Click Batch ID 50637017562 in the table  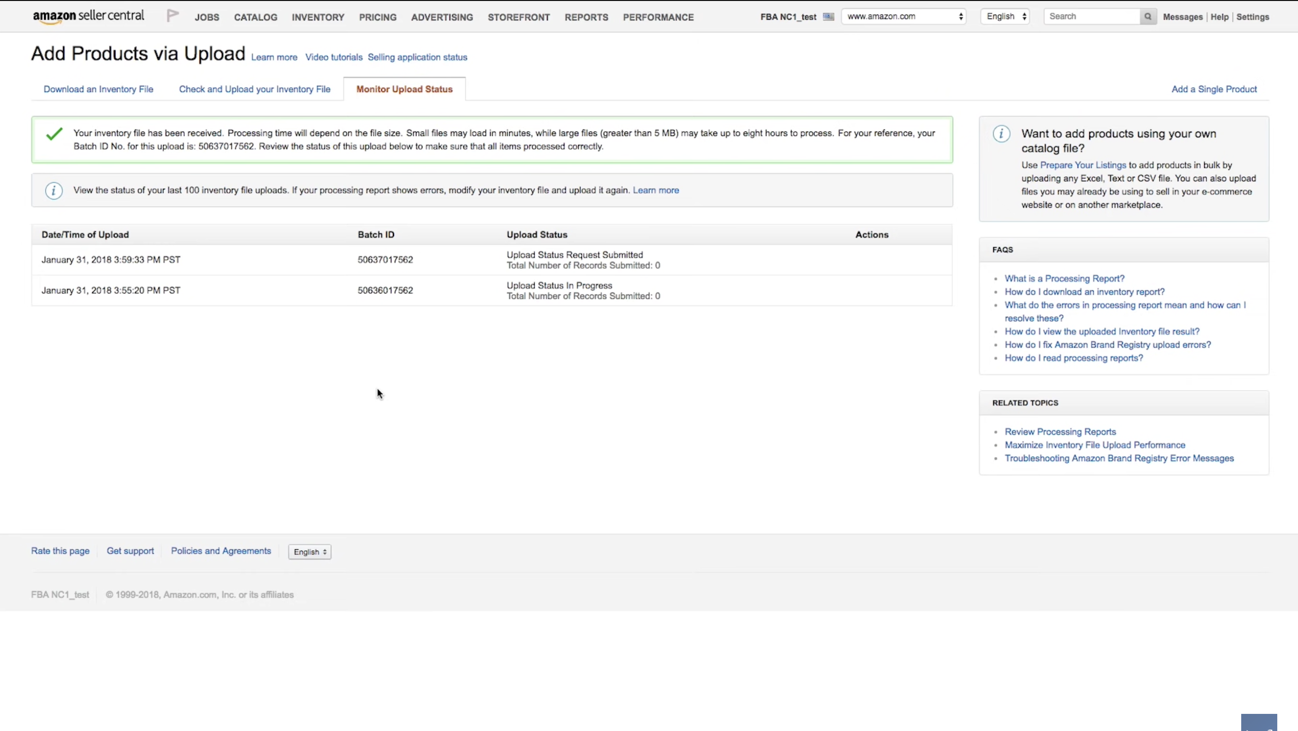coord(385,260)
